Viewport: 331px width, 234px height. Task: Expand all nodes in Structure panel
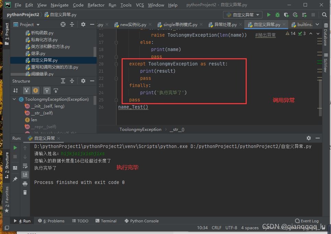point(63,81)
